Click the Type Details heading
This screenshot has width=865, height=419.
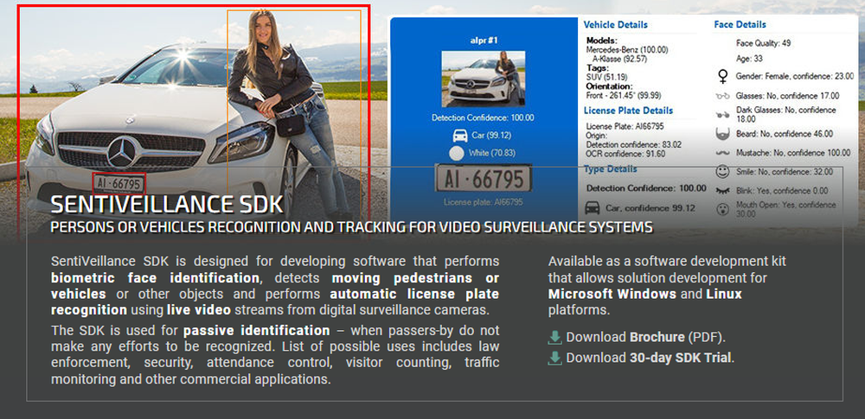(x=610, y=169)
